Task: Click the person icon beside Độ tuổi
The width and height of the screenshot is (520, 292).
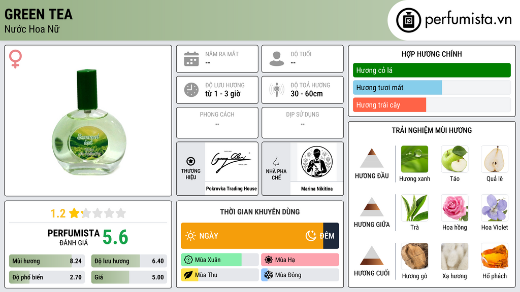Action: [277, 59]
